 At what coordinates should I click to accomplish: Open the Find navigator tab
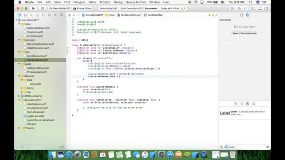pos(31,15)
